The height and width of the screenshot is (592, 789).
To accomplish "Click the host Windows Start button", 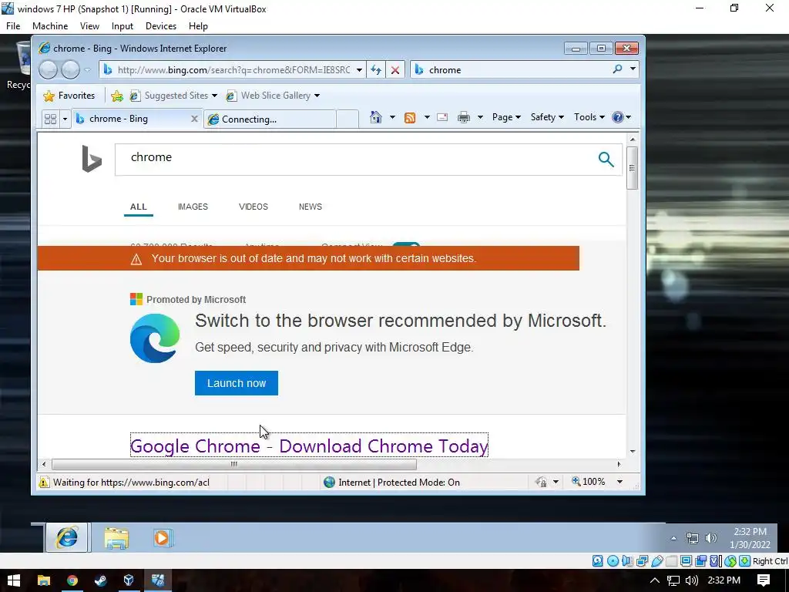I will [x=14, y=580].
